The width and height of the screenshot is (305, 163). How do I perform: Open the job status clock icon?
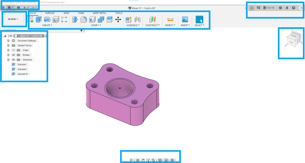click(280, 8)
